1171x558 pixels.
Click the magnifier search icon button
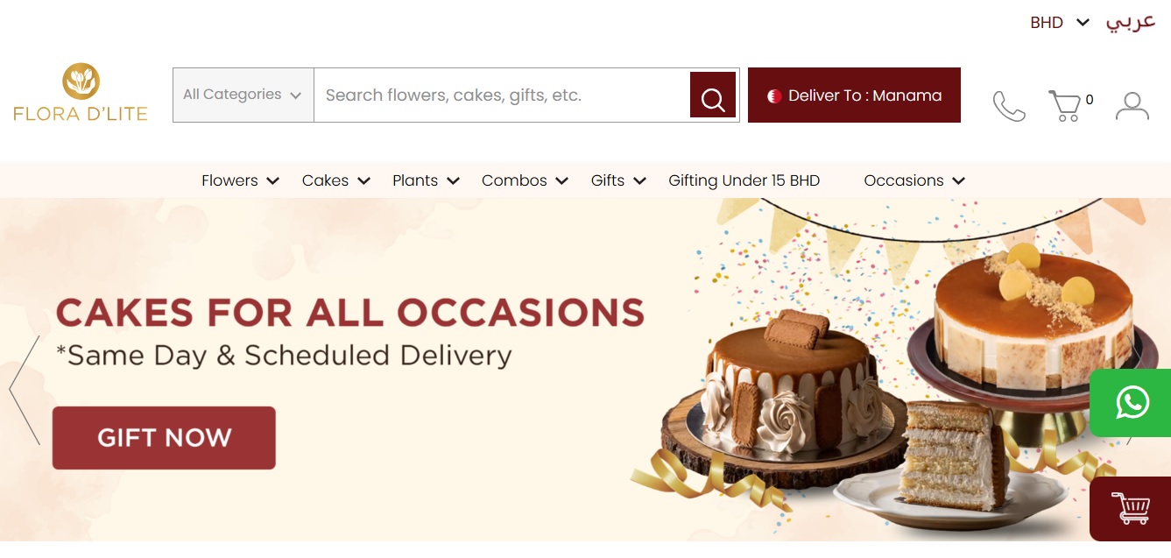coord(713,95)
